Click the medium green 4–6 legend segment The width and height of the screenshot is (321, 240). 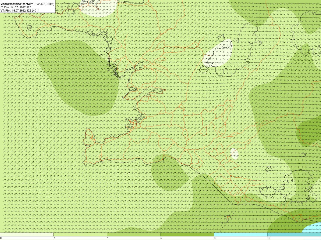pos(134,234)
